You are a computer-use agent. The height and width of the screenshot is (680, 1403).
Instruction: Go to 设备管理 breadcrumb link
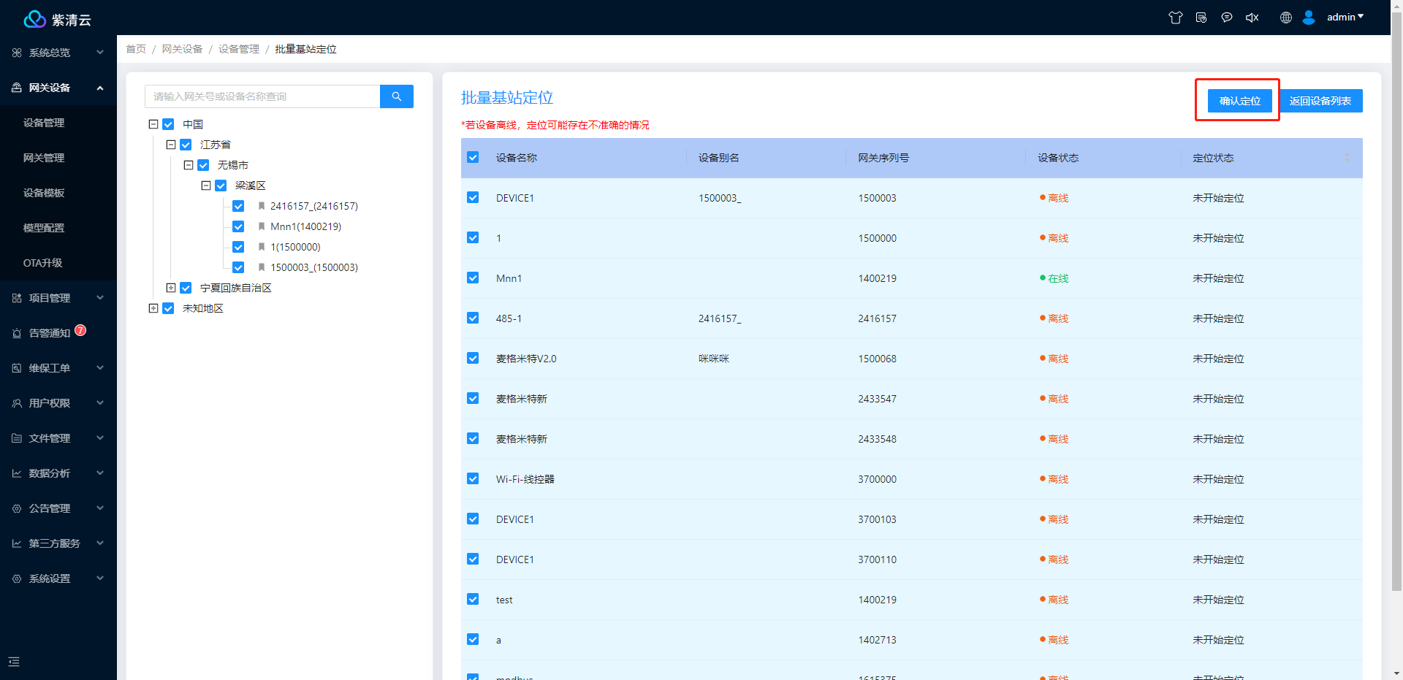239,49
